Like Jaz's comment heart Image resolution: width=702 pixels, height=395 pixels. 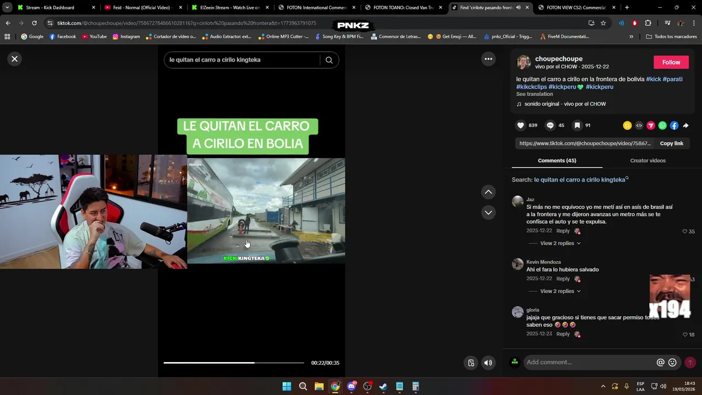684,232
